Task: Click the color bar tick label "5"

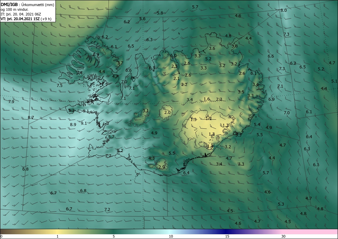Action: [114, 236]
